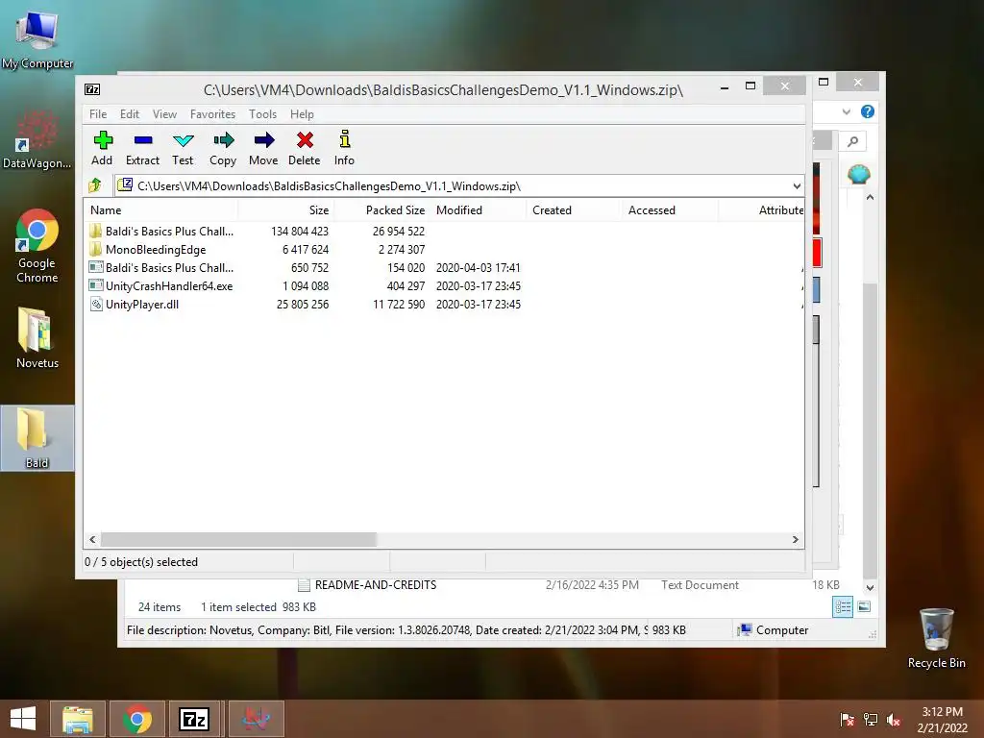This screenshot has height=738, width=984.
Task: Open the Tools menu
Action: [x=262, y=114]
